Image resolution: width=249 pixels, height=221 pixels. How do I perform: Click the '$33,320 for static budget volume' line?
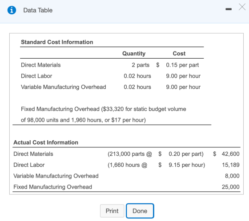pyautogui.click(x=103, y=109)
